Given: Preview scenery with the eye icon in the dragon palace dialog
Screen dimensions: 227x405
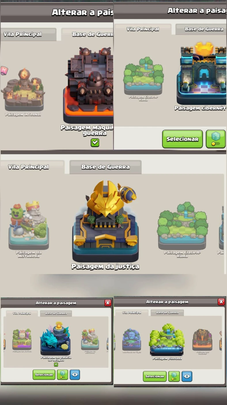Looking at the screenshot, I should click(75, 375).
